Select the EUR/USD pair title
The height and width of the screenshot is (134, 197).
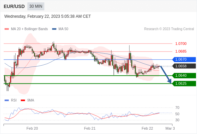[14, 6]
